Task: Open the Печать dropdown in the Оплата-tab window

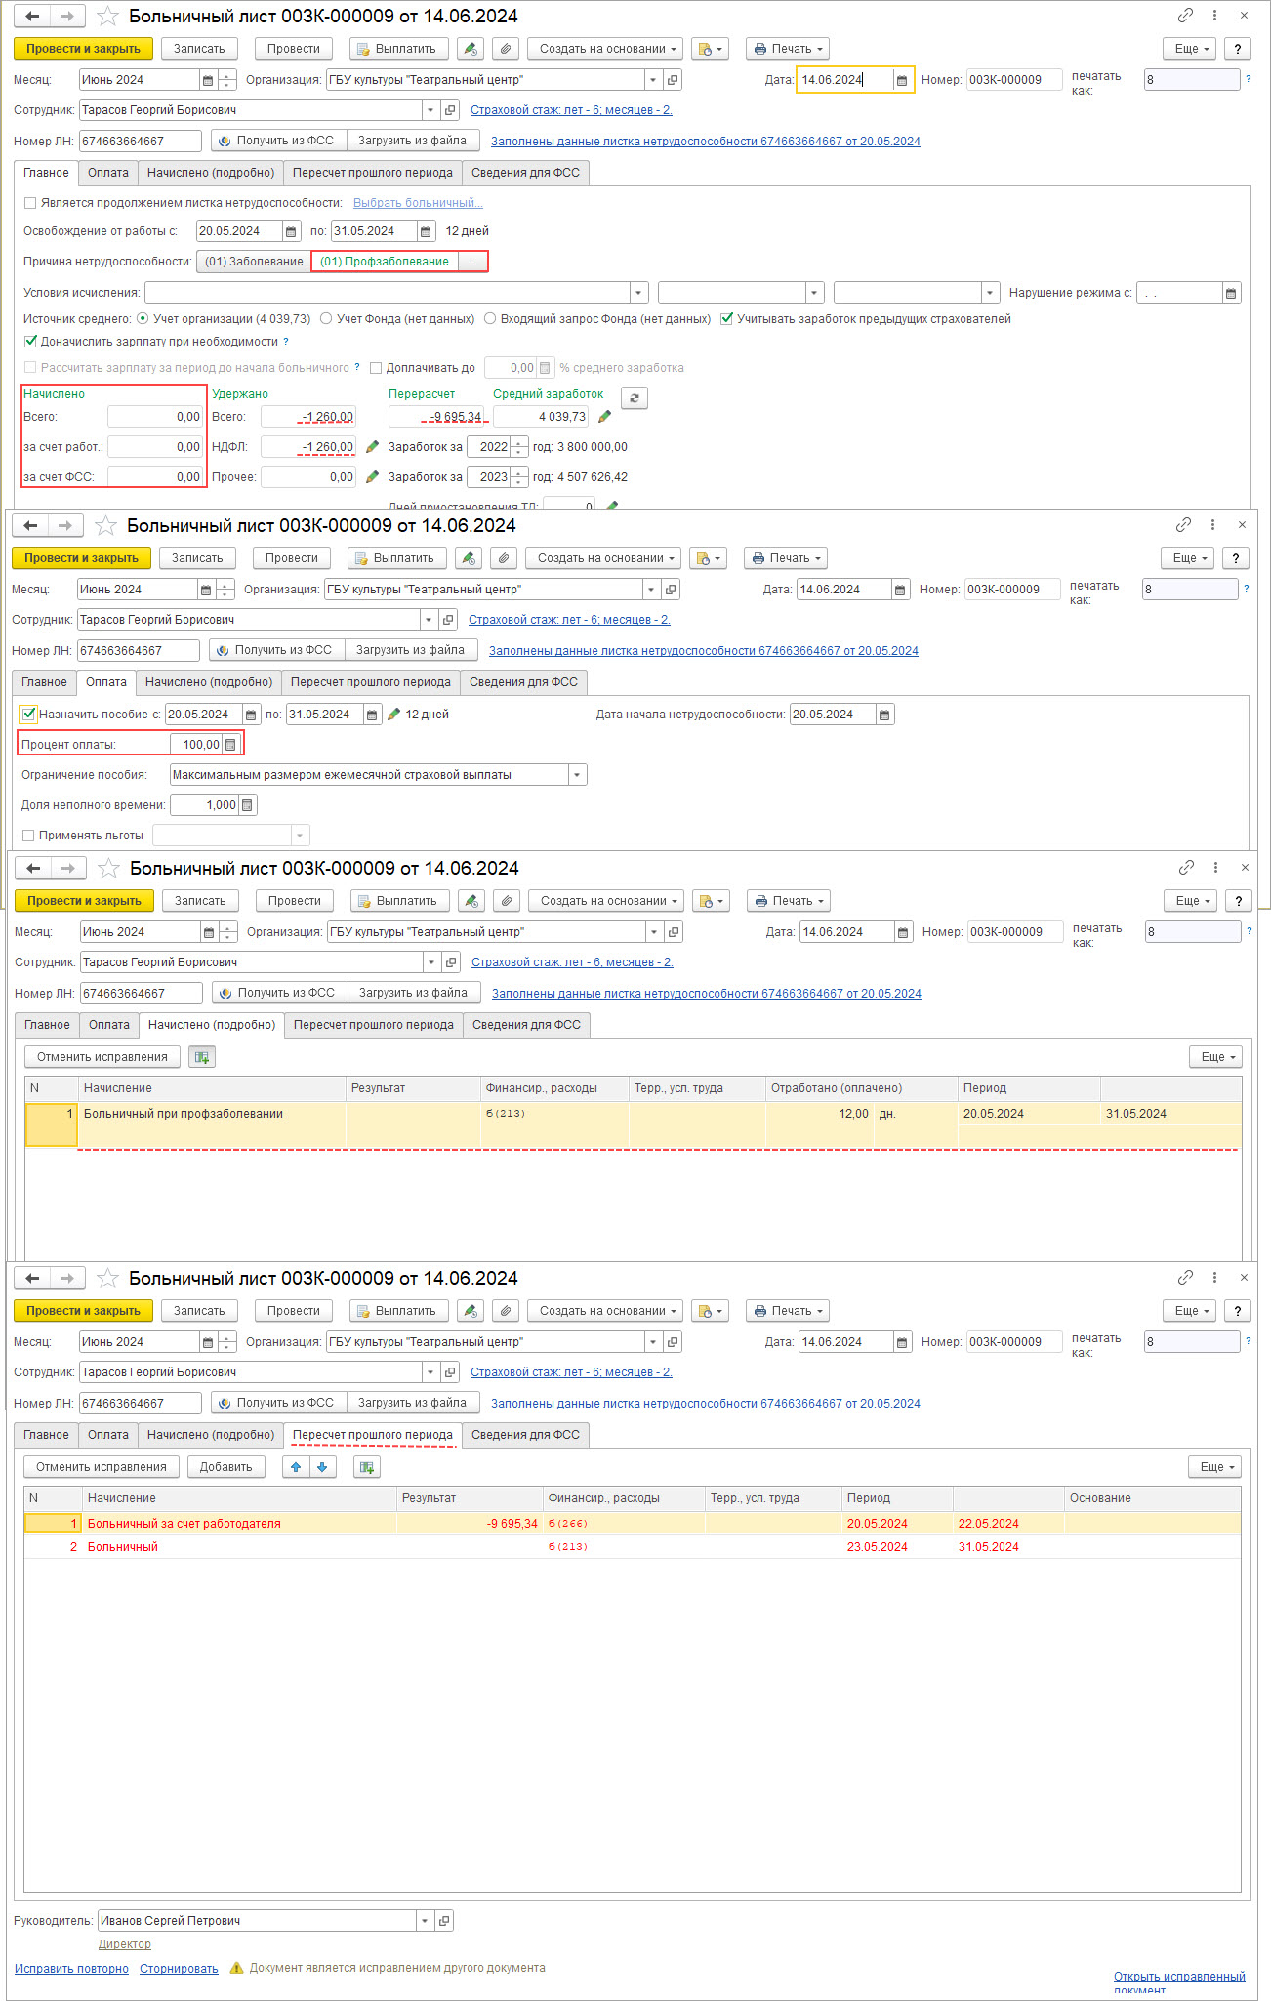Action: [786, 558]
